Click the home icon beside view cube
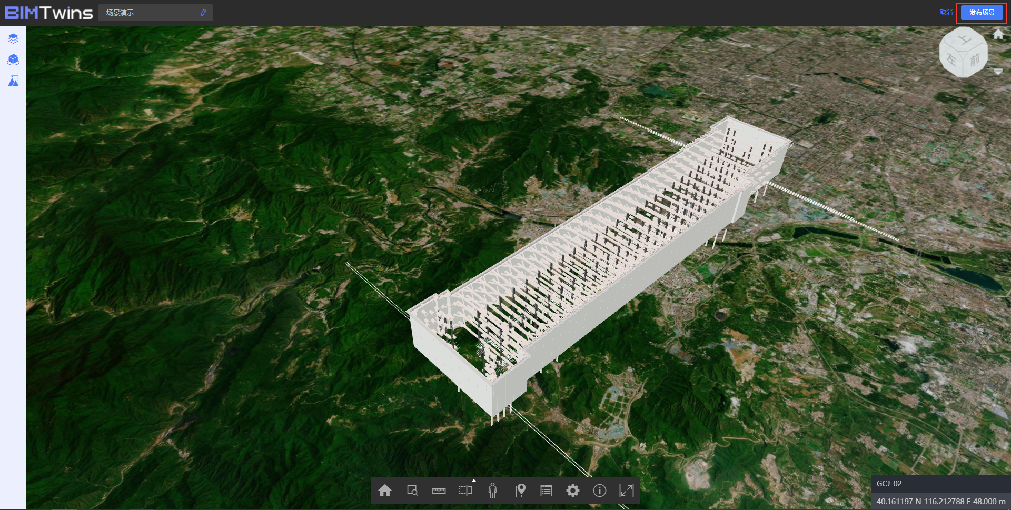This screenshot has height=510, width=1011. [x=998, y=35]
